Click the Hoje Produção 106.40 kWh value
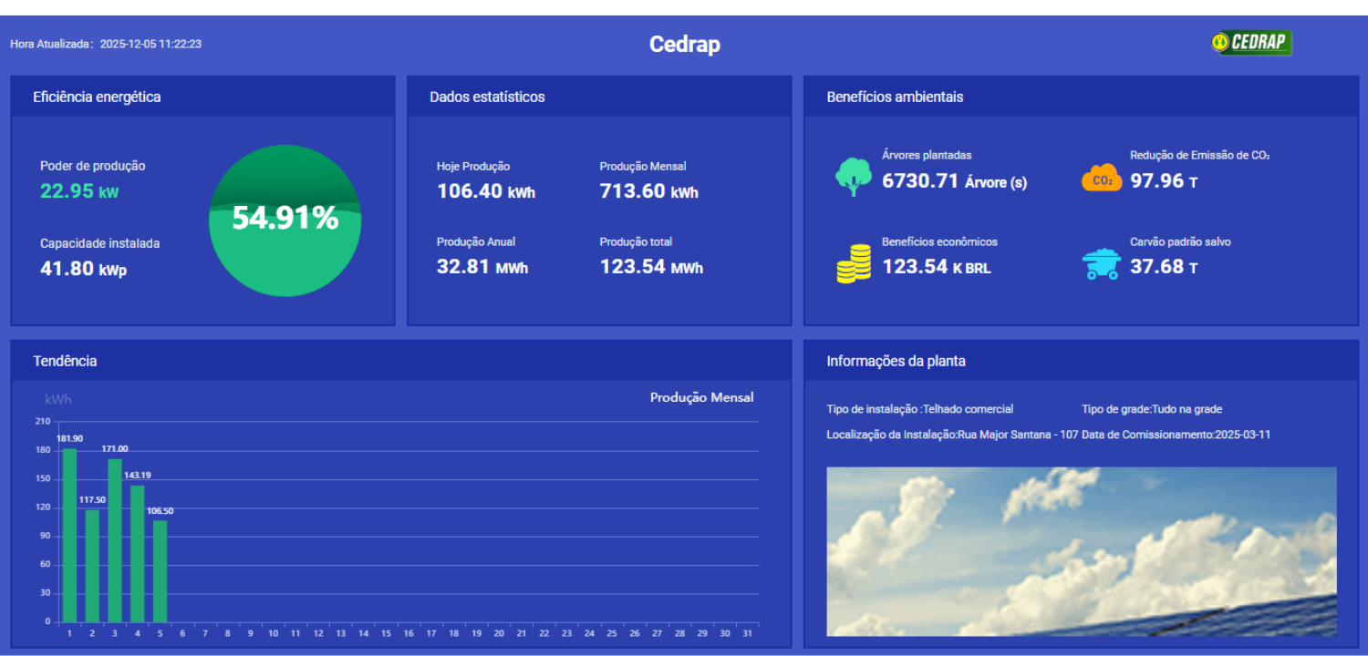Image resolution: width=1368 pixels, height=656 pixels. pos(485,192)
